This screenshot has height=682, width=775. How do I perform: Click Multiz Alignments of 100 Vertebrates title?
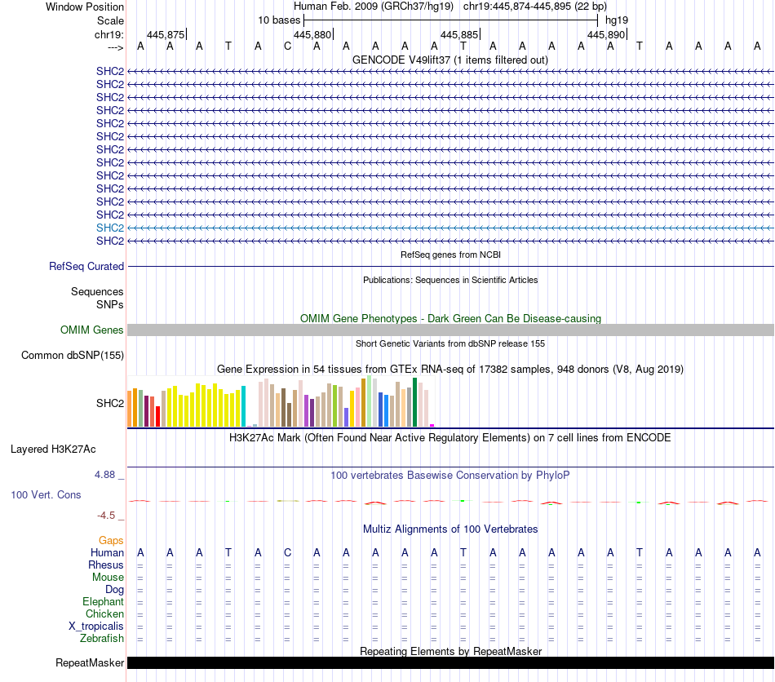coord(449,529)
